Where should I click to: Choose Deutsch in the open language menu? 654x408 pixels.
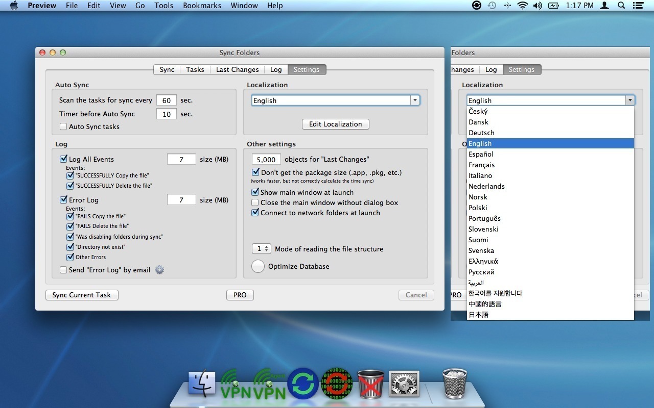[x=481, y=133]
